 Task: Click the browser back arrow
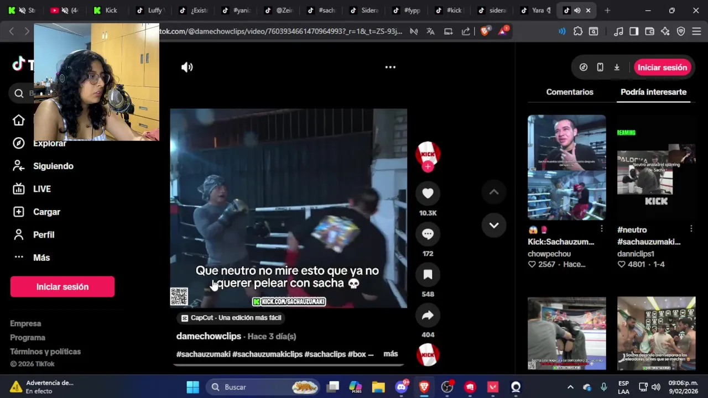pyautogui.click(x=12, y=32)
